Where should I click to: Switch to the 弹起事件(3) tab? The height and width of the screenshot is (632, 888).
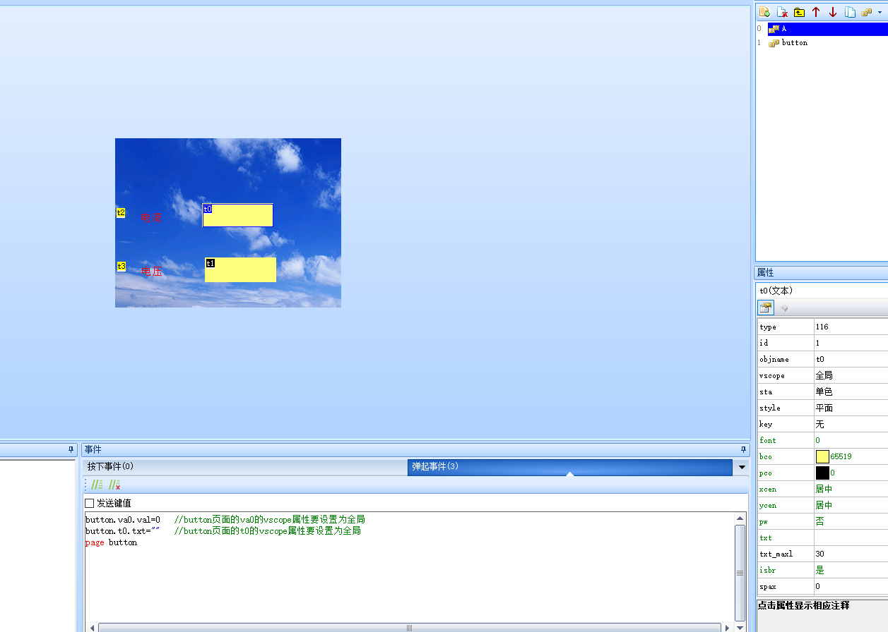[569, 467]
